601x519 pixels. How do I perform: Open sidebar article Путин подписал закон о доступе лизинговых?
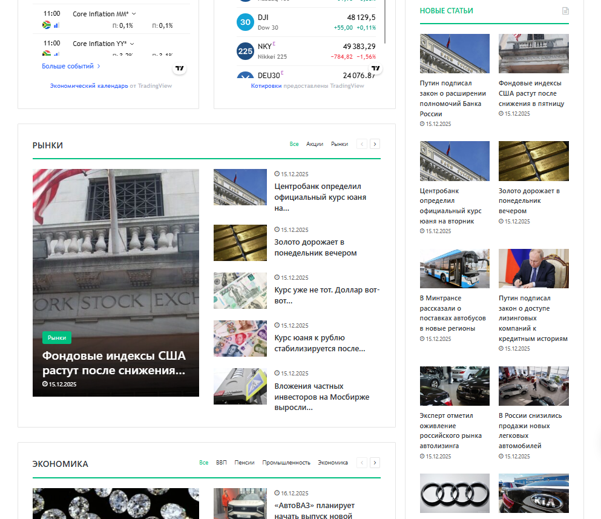[x=533, y=319]
